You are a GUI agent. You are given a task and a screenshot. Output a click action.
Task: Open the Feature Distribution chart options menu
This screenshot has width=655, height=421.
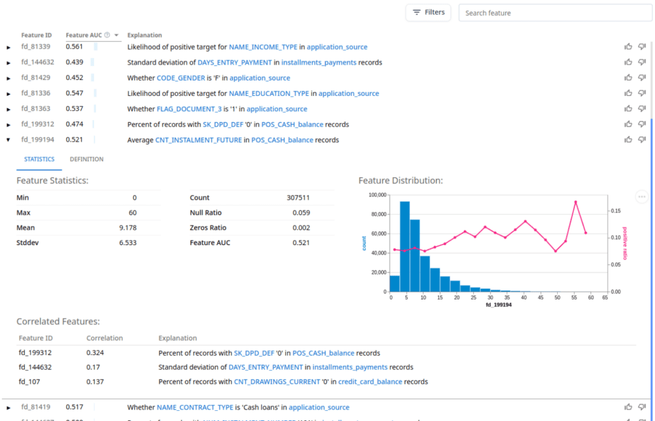pos(642,196)
